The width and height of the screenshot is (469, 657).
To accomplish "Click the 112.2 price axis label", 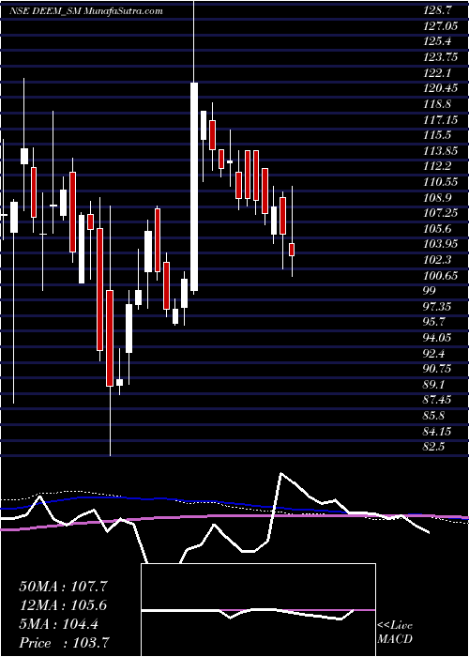I will [438, 167].
